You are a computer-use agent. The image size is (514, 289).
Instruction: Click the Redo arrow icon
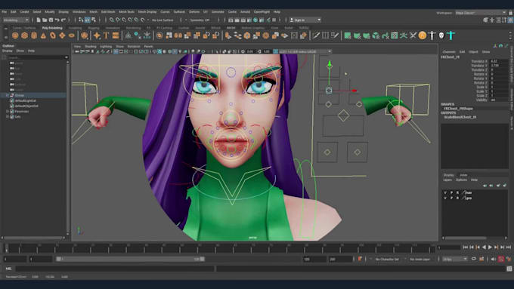point(63,20)
